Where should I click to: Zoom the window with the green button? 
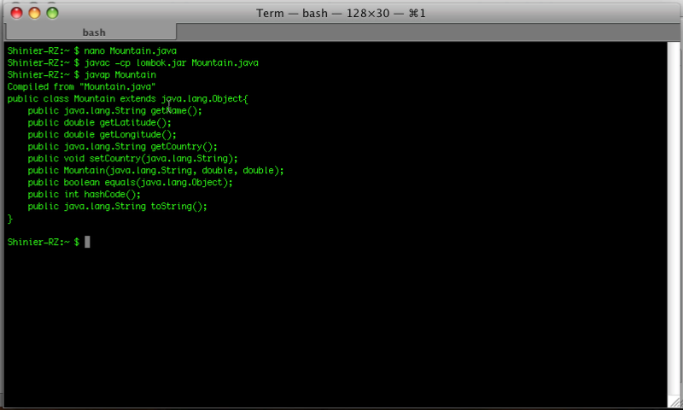click(x=52, y=13)
